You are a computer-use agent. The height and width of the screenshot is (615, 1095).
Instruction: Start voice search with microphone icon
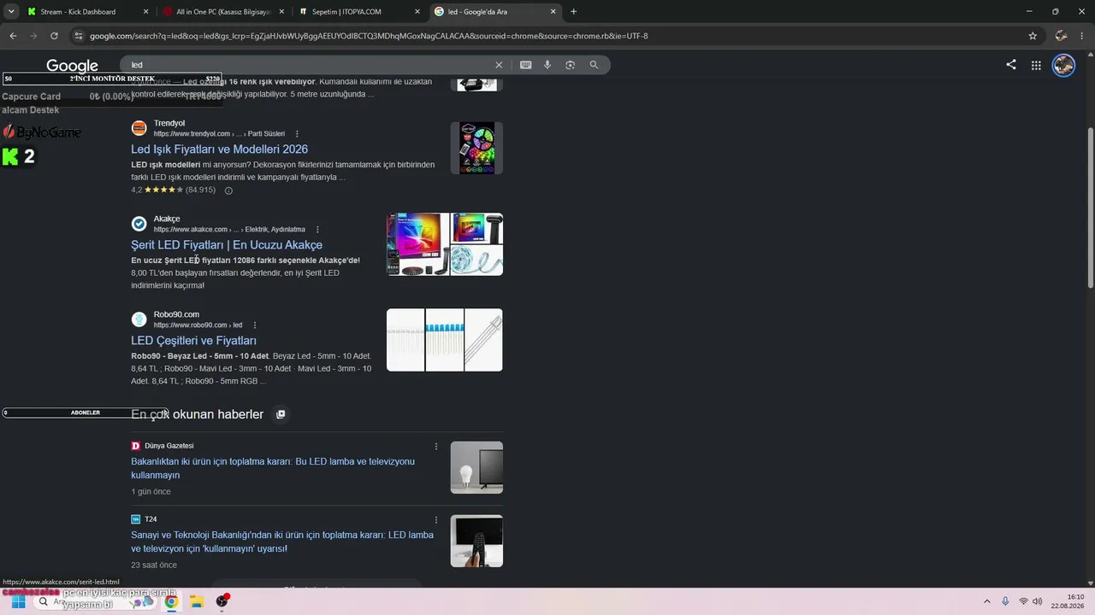[x=547, y=65]
